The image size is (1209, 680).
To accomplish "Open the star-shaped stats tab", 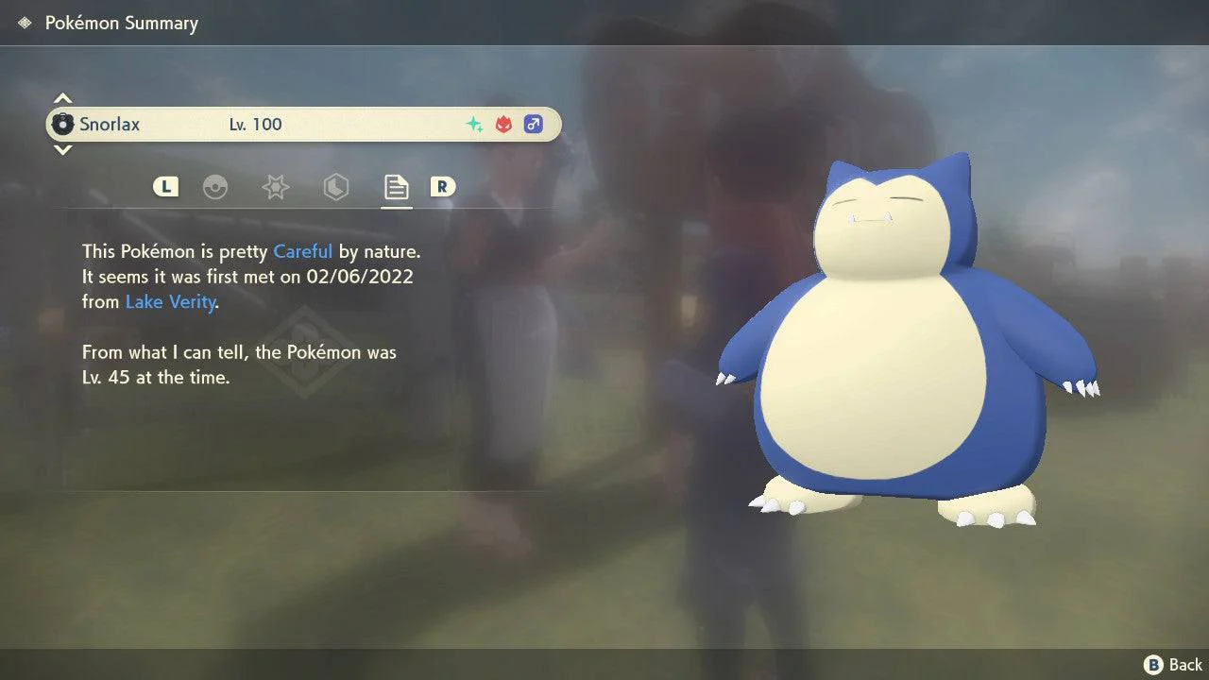I will pyautogui.click(x=275, y=187).
